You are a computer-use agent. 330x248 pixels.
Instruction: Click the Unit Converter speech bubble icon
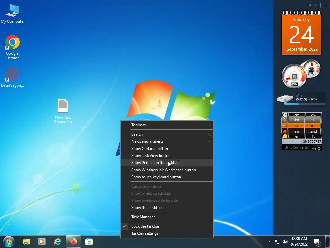click(314, 147)
